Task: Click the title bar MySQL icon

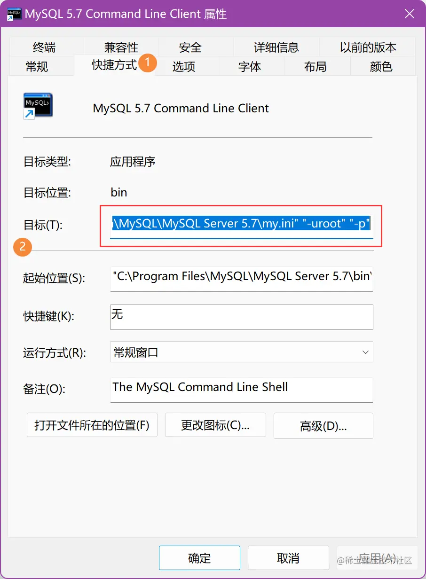Action: [x=13, y=14]
